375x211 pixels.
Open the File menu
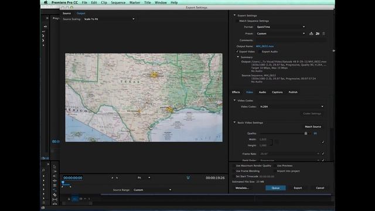coord(84,2)
